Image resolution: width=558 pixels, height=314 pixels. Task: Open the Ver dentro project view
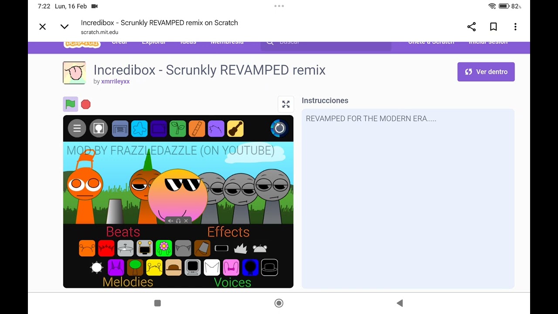click(x=486, y=72)
